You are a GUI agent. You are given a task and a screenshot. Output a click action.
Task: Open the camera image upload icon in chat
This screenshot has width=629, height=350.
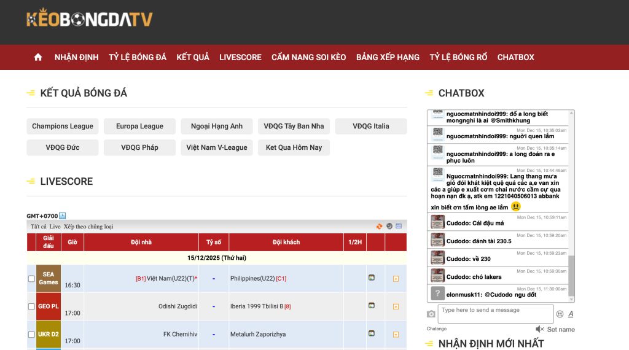pyautogui.click(x=431, y=314)
